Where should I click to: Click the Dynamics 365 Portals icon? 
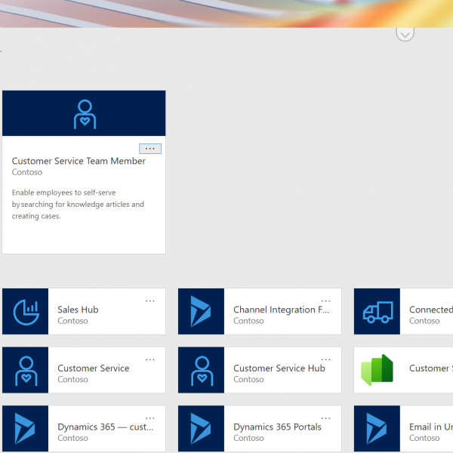[x=201, y=428]
